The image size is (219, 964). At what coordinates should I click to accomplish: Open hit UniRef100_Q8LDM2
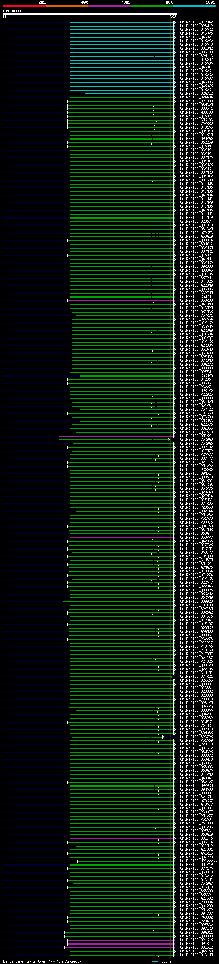click(196, 48)
